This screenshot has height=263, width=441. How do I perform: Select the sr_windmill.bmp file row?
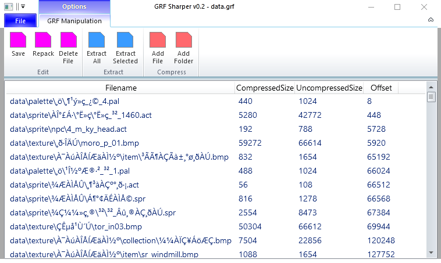coord(215,254)
